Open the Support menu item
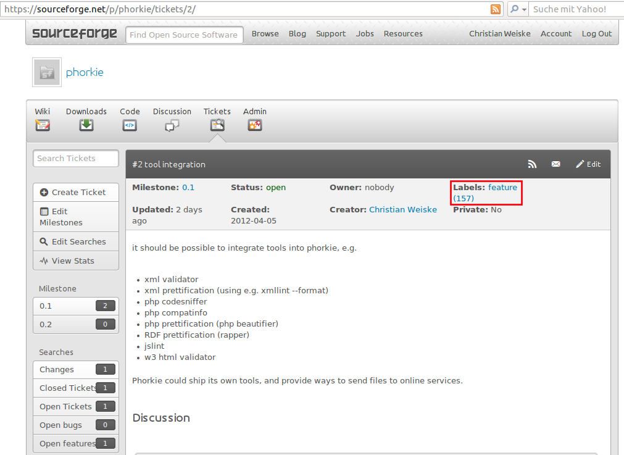This screenshot has height=455, width=624. point(331,34)
